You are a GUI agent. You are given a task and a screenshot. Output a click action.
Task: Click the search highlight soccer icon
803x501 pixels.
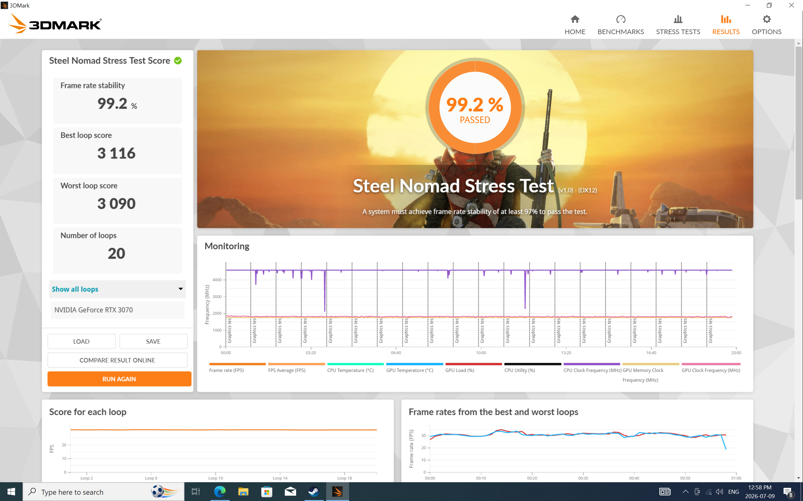(165, 492)
